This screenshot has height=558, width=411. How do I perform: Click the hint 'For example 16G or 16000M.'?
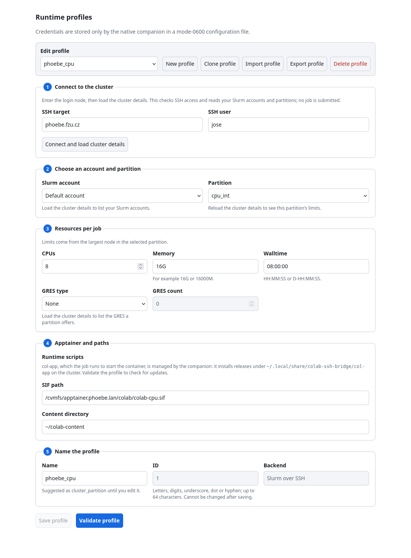point(183,279)
